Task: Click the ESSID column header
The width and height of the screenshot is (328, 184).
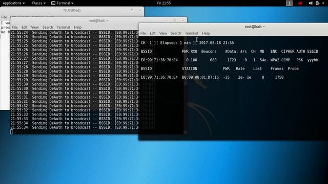Action: click(x=313, y=51)
